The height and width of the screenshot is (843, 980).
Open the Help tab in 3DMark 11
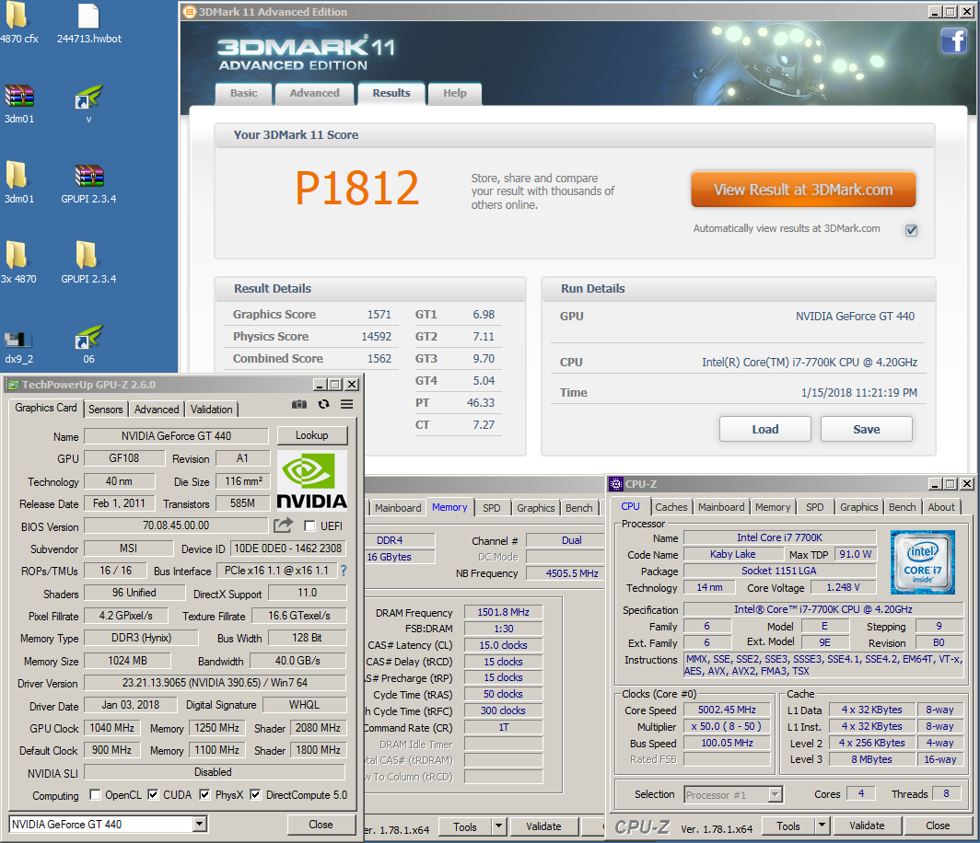tap(455, 93)
